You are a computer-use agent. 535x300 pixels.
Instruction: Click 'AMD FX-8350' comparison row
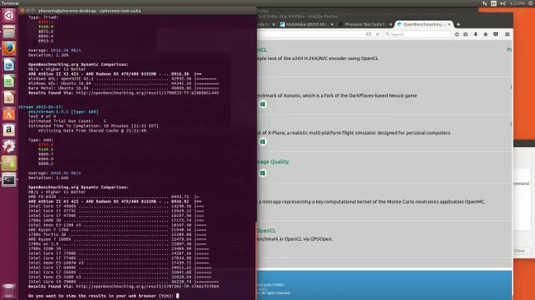coord(114,196)
